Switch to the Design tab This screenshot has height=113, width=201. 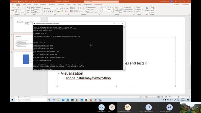coord(35,5)
